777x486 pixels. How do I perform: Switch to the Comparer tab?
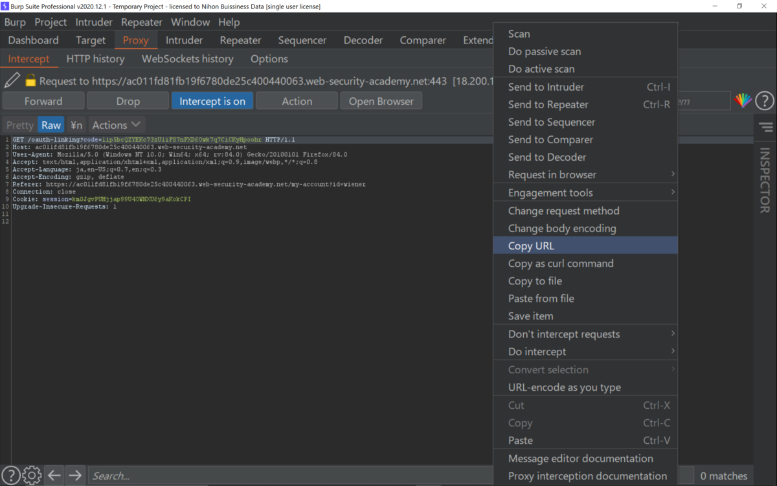(423, 40)
